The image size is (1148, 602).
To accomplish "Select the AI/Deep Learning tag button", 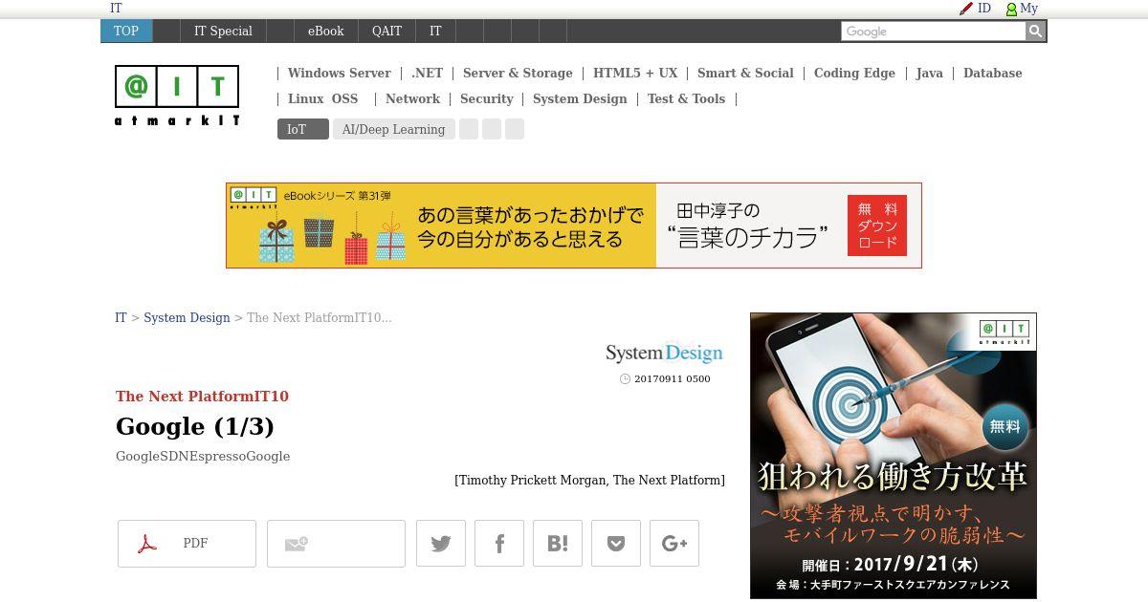I will tap(393, 129).
